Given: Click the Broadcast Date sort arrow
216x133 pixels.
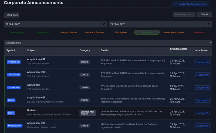Looking at the screenshot, I should (x=172, y=52).
